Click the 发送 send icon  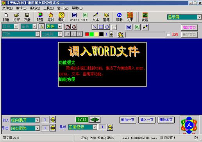[145, 17]
